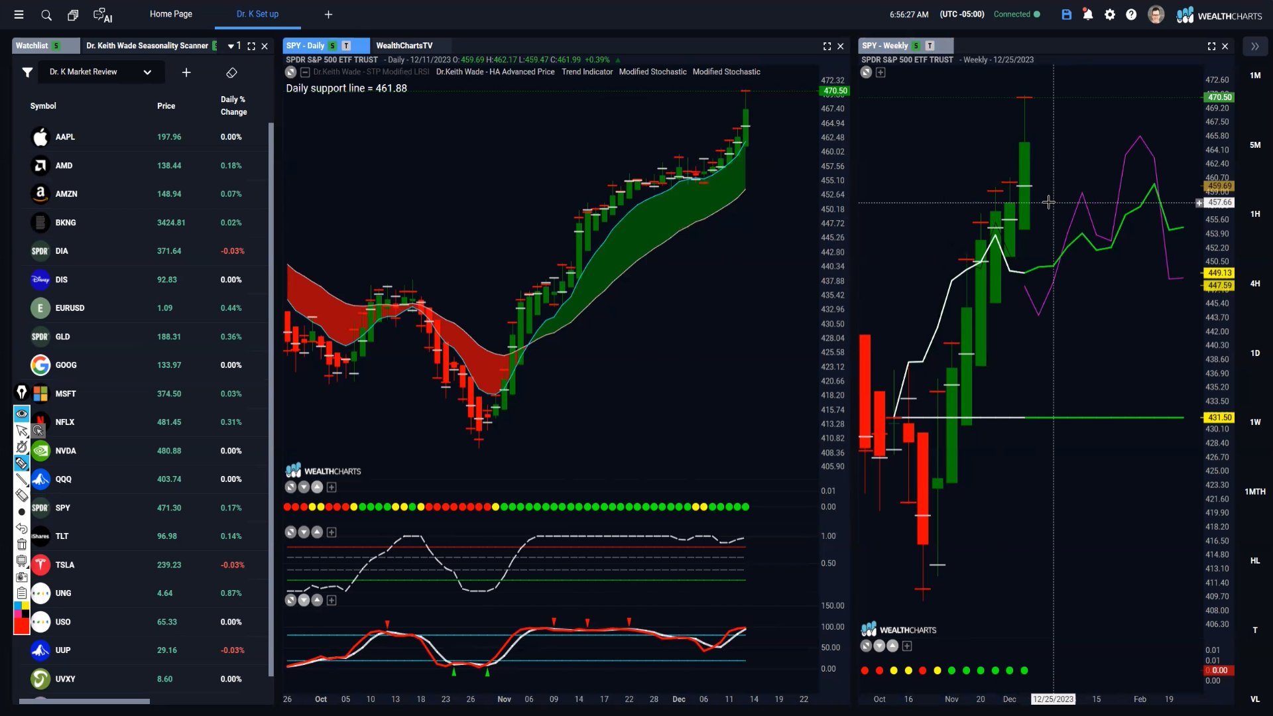1273x716 pixels.
Task: Open the search magnifier in the top bar
Action: [46, 15]
